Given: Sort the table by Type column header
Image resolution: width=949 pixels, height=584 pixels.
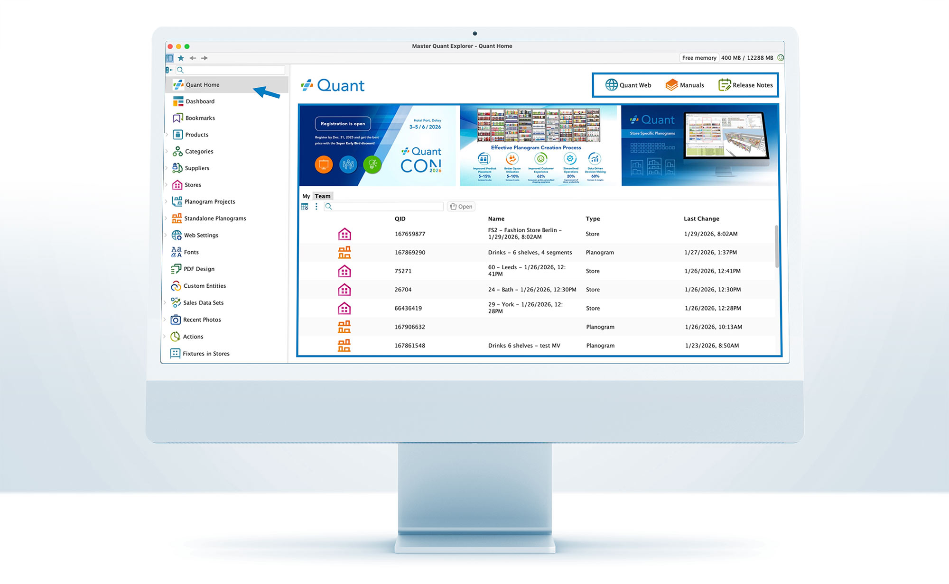Looking at the screenshot, I should click(x=593, y=219).
